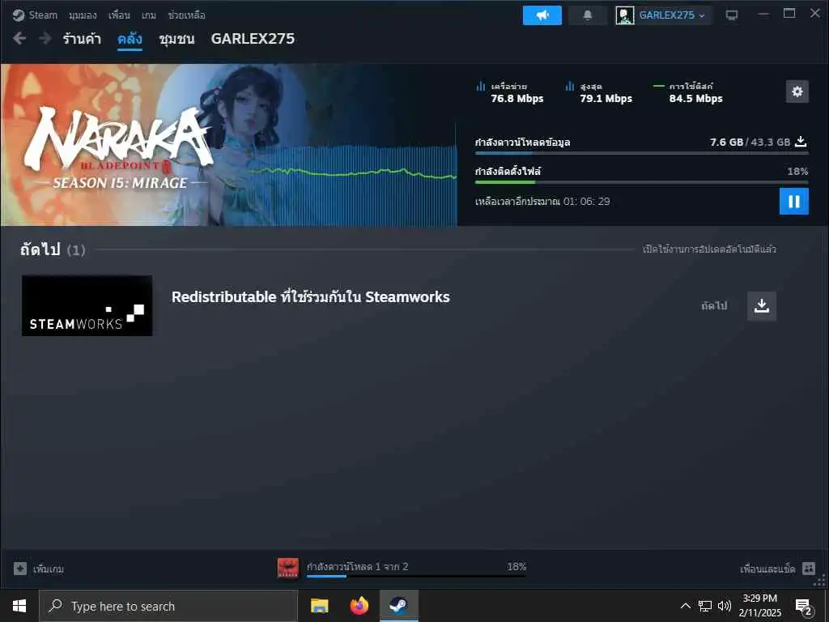Click the ถัดไป label beside download button
Screen dimensions: 829x622
714,305
